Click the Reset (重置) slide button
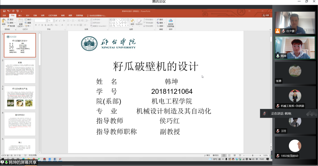The image size is (318, 166). [28, 23]
